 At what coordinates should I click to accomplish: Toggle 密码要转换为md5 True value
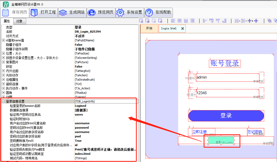coord(78,141)
